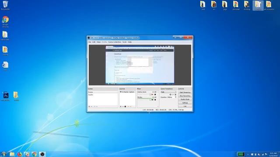The width and height of the screenshot is (280, 157).
Task: Add a scene transition with plus icon
Action: 170,95
